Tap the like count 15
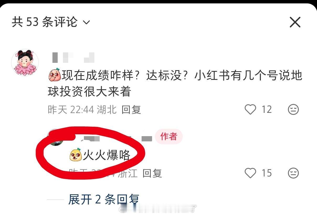Screen dimensions: 317x216 (266, 173)
